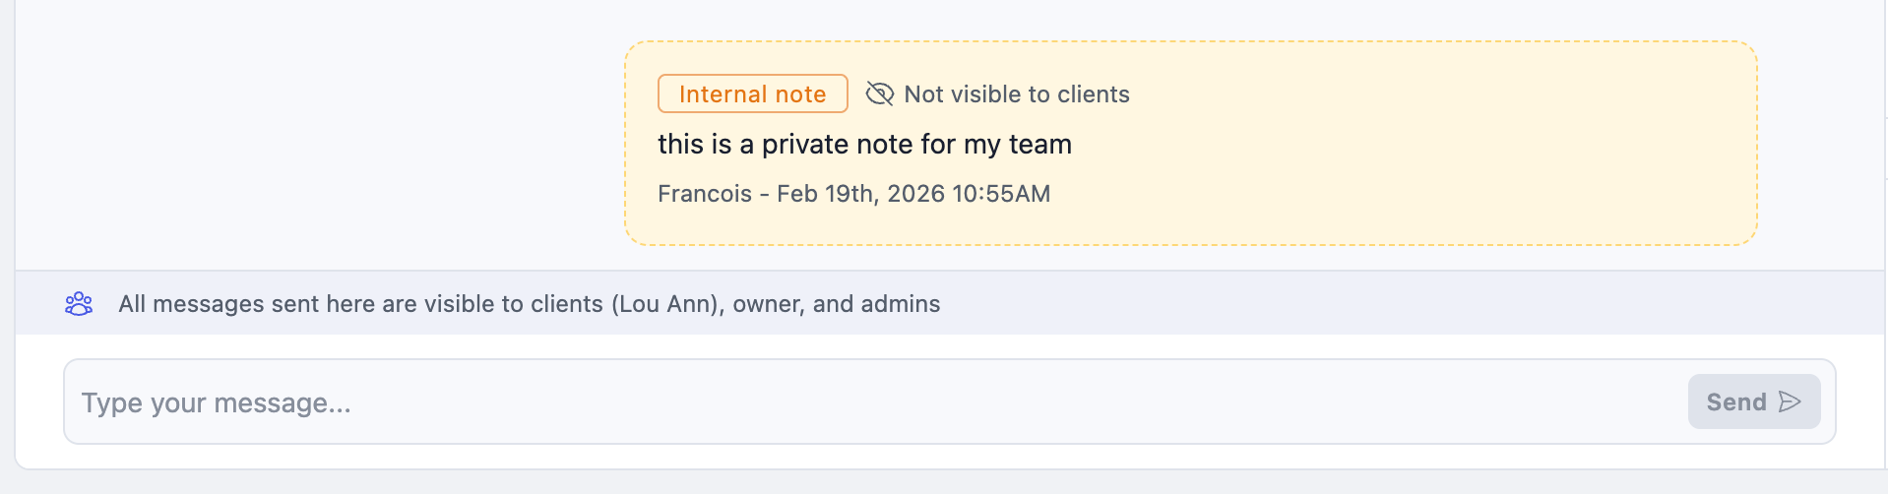Click "All messages sent here" banner text
Viewport: 1888px width, 494px height.
247,304
